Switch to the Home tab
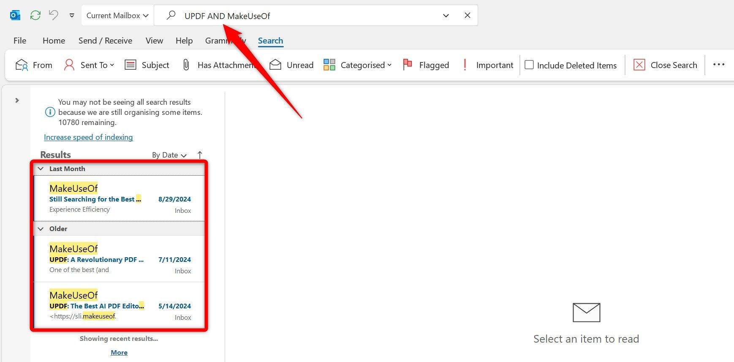The height and width of the screenshot is (362, 734). [x=54, y=41]
